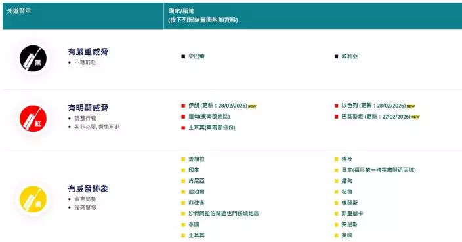Open plain 緬甸 amber alert link
Image resolution: width=462 pixels, height=242 pixels.
click(346, 181)
